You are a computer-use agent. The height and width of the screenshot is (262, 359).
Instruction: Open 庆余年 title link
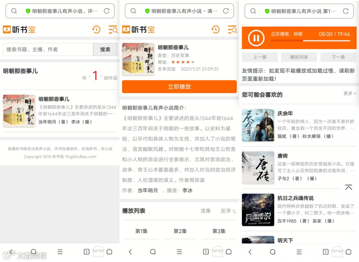tap(285, 113)
